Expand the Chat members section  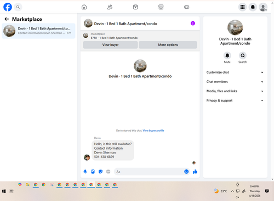(x=235, y=81)
